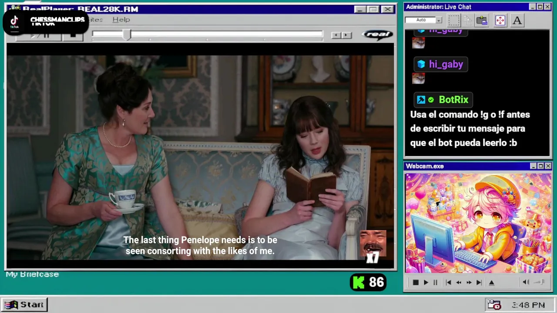
Task: Close the RealPlayer window
Action: [388, 9]
